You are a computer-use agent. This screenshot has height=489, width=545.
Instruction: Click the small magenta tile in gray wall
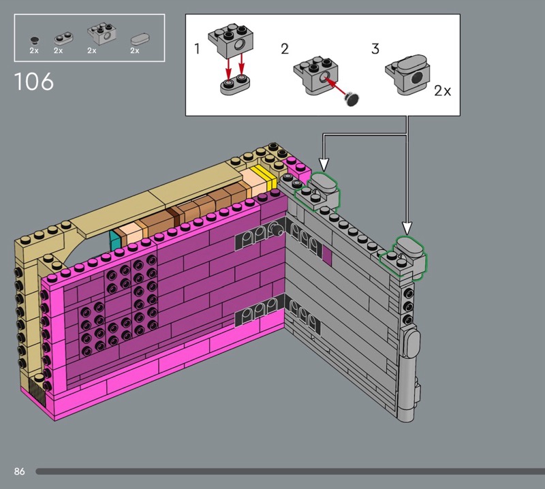[326, 255]
